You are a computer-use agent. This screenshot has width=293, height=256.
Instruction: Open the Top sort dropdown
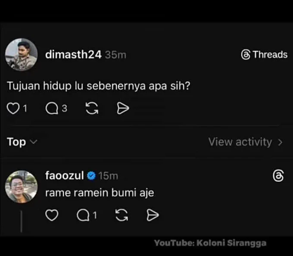tap(22, 142)
